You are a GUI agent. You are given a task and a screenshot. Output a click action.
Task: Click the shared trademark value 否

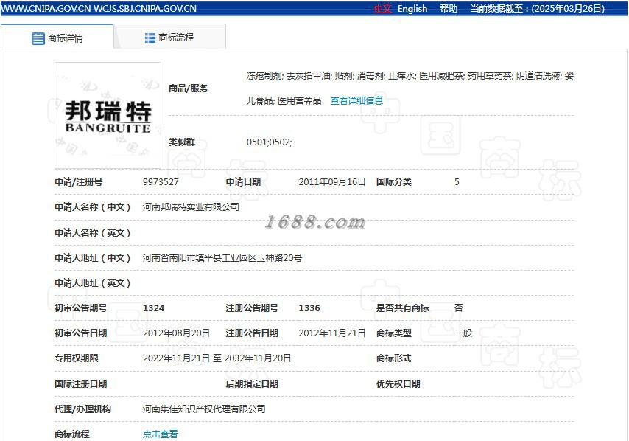click(459, 308)
